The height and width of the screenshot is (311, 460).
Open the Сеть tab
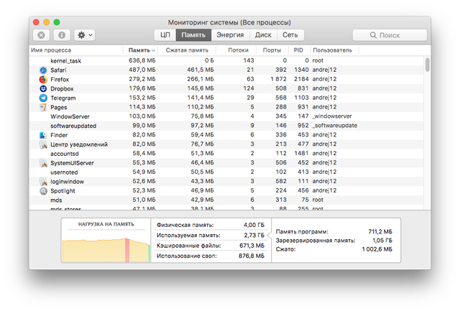[x=290, y=34]
